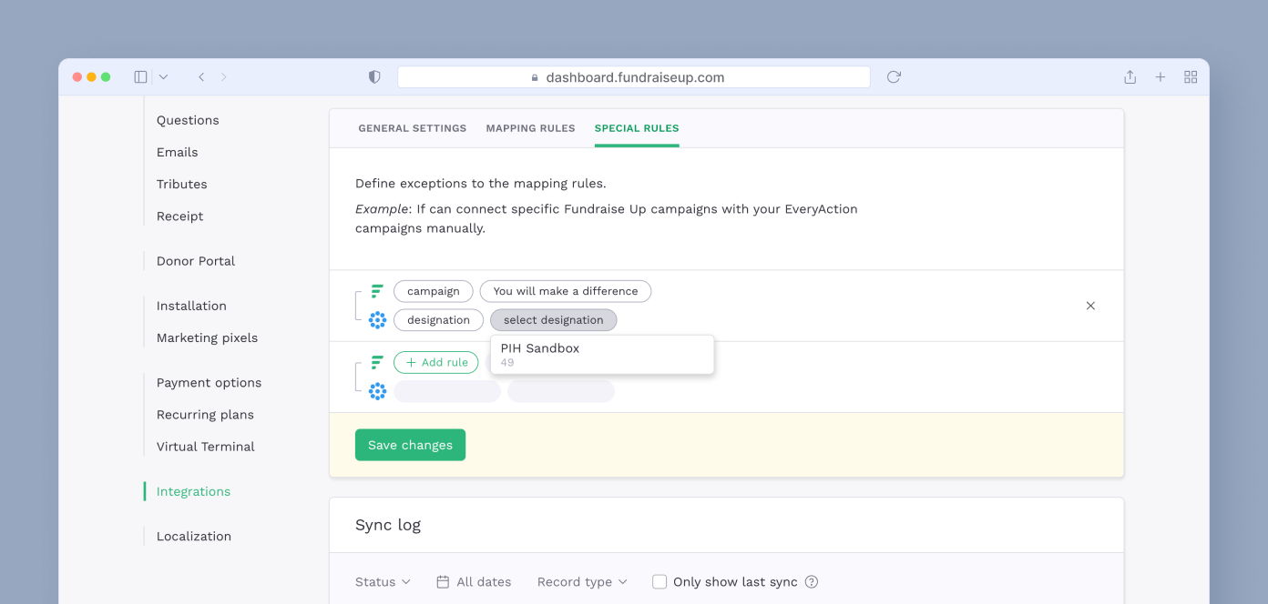Open Receipt in the sidebar
Screen dimensions: 1268x604
point(180,216)
